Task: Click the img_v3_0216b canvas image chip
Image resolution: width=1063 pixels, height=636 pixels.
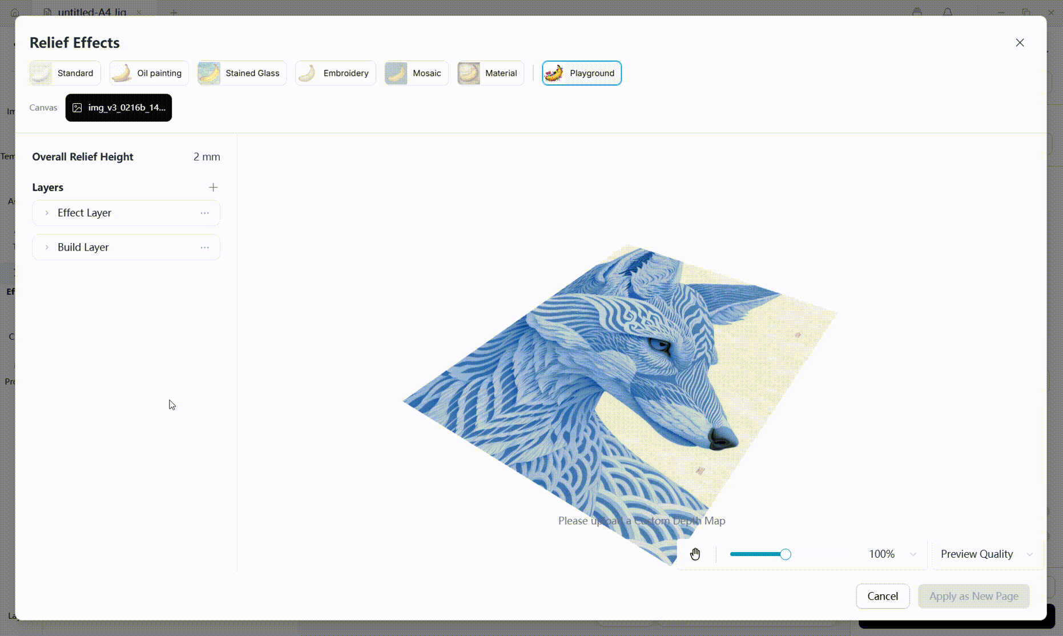Action: pyautogui.click(x=119, y=108)
